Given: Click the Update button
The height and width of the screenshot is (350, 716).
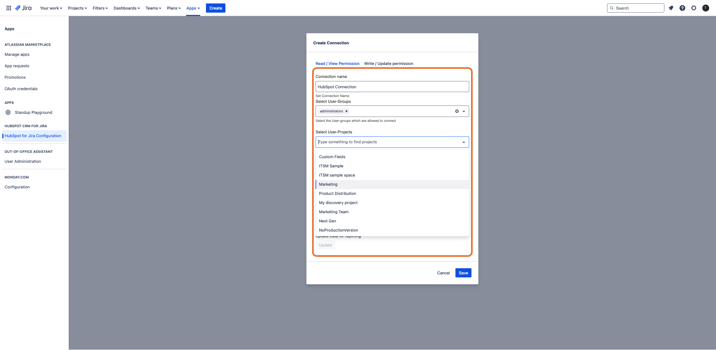Looking at the screenshot, I should pyautogui.click(x=326, y=245).
